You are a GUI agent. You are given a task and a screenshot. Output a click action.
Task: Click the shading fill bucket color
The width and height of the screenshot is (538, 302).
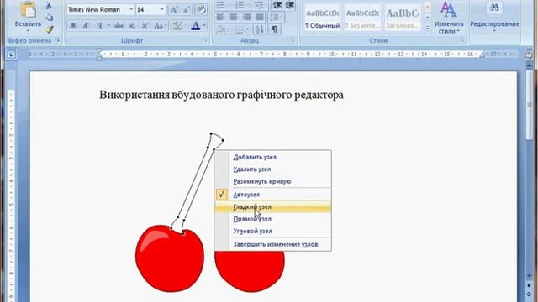(221, 29)
